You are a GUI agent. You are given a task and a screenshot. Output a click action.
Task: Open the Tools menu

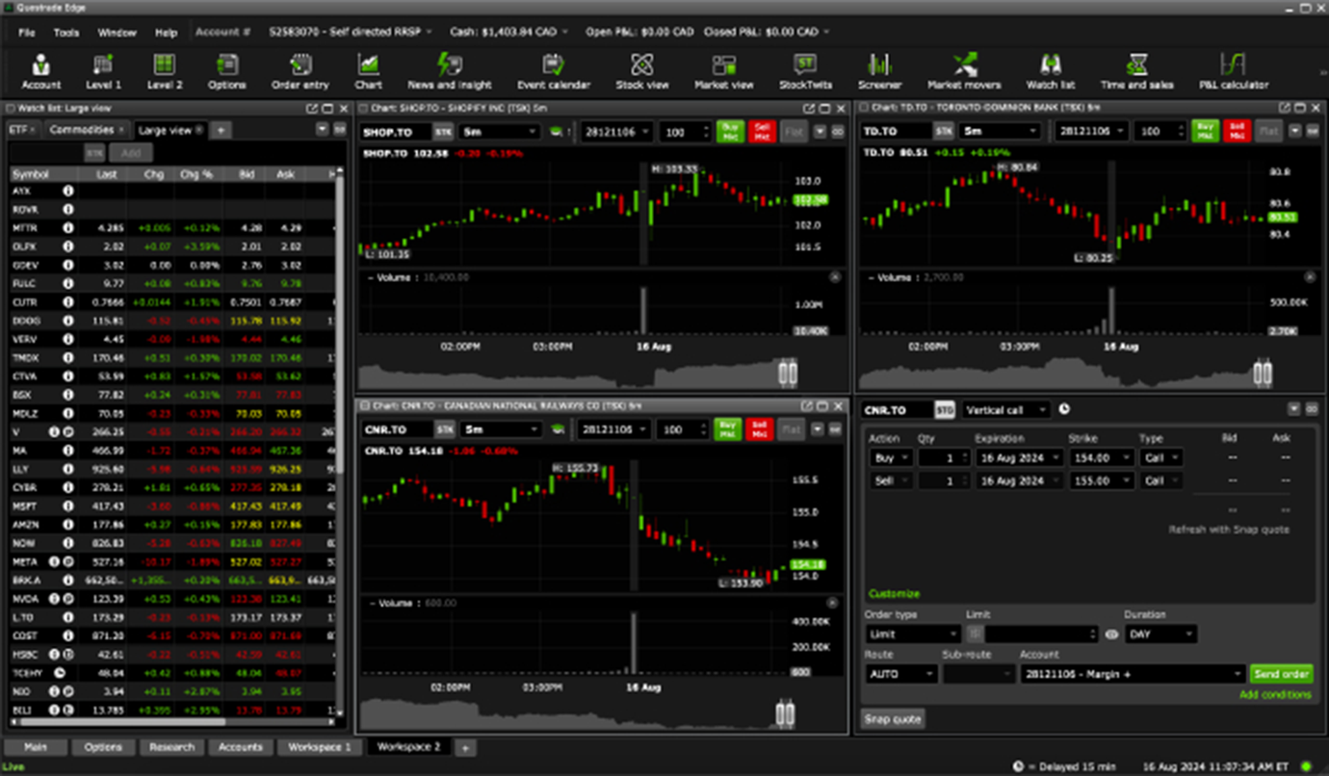click(65, 32)
